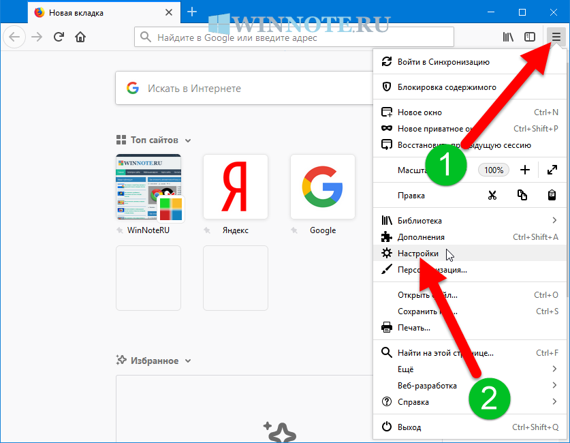Click the Copy icon in Правка row
Viewport: 570px width, 443px height.
pyautogui.click(x=522, y=196)
